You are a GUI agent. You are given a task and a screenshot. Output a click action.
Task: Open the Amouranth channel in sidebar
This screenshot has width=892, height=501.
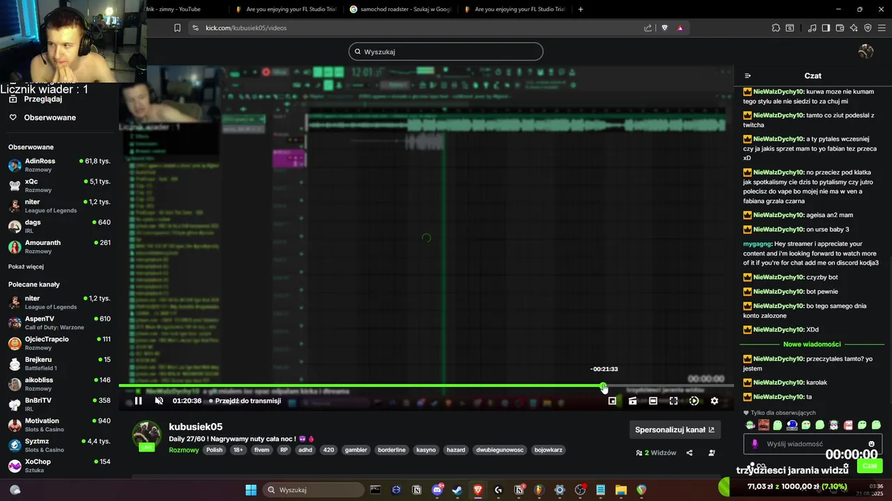[59, 246]
